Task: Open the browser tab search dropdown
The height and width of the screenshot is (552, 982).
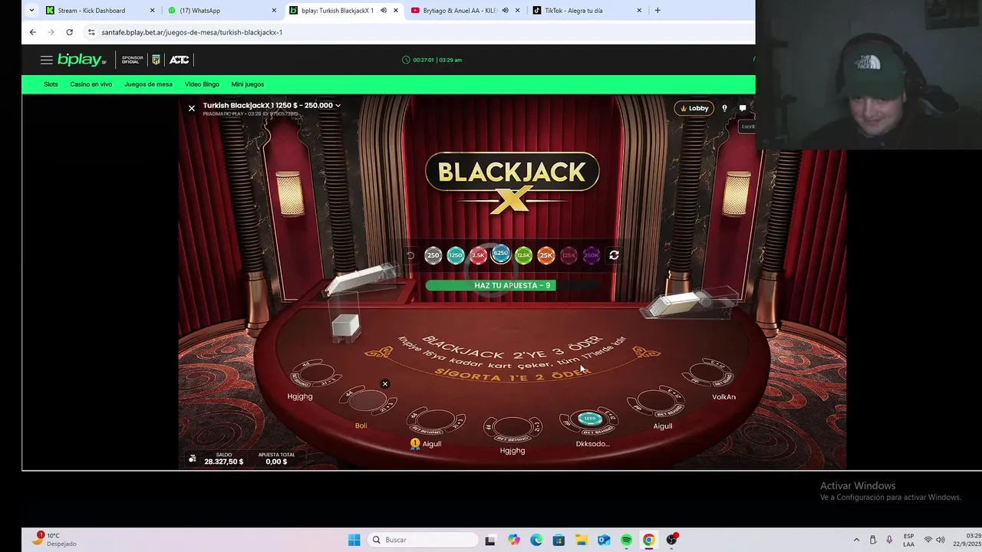Action: click(x=31, y=11)
